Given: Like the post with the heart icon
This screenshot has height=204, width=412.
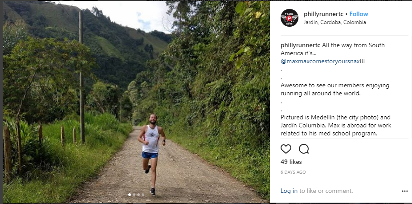Looking at the screenshot, I should point(286,149).
